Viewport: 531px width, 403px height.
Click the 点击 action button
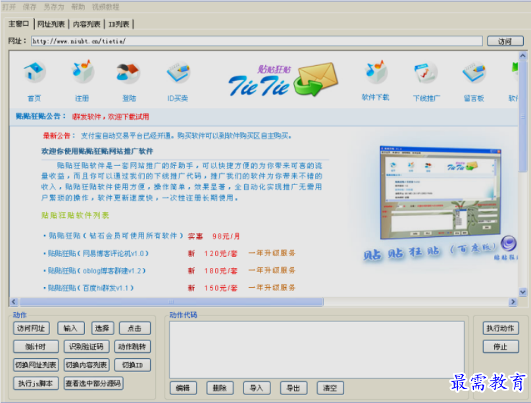[134, 328]
